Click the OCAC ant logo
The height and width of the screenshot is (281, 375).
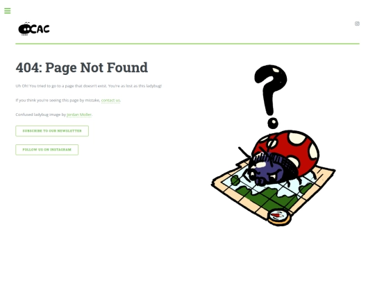click(x=34, y=29)
